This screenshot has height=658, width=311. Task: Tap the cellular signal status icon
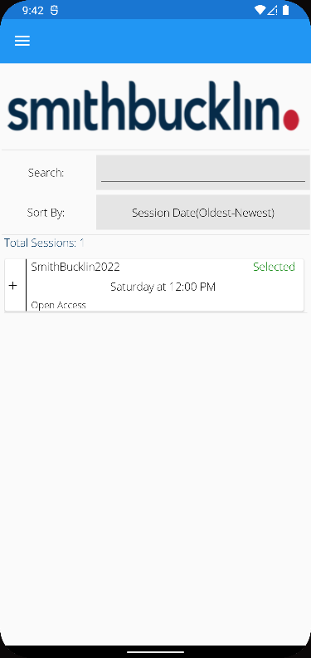tap(273, 11)
